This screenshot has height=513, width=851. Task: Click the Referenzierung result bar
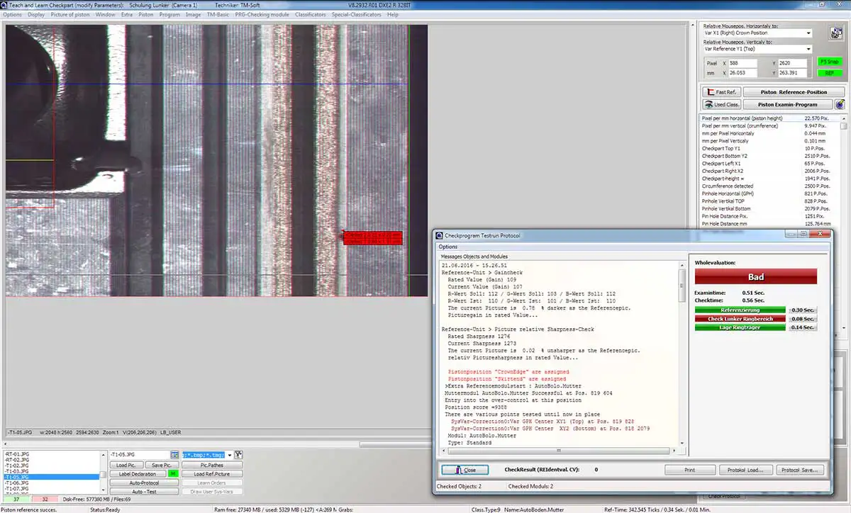740,310
